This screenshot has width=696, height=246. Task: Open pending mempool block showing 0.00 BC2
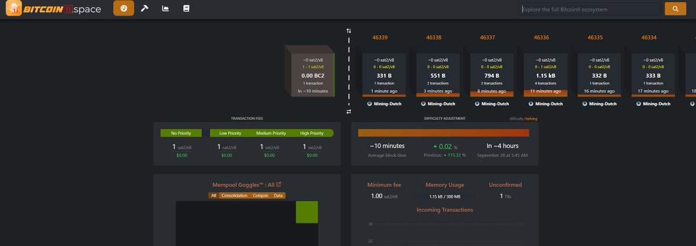click(313, 75)
